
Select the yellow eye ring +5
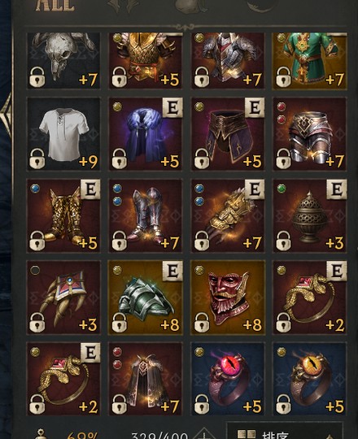click(310, 379)
